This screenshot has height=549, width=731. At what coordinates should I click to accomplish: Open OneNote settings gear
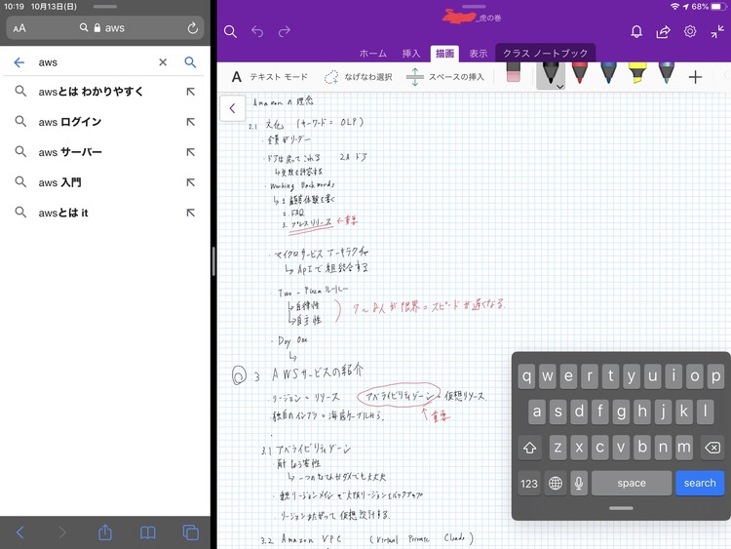(690, 31)
